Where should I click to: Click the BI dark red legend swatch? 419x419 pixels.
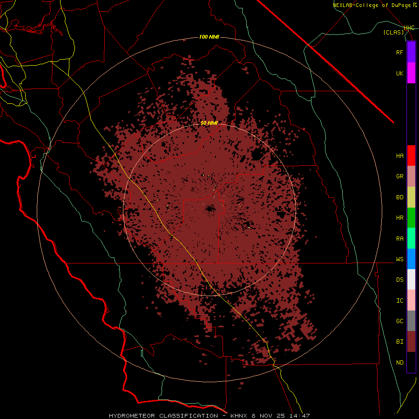[411, 342]
